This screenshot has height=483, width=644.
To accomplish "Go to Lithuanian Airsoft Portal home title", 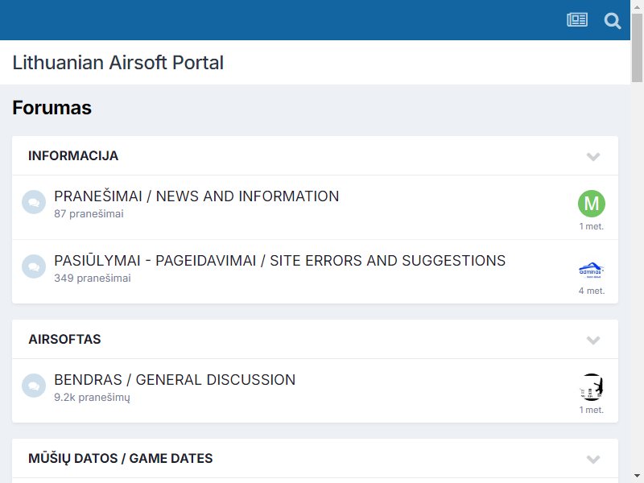I will pos(118,63).
